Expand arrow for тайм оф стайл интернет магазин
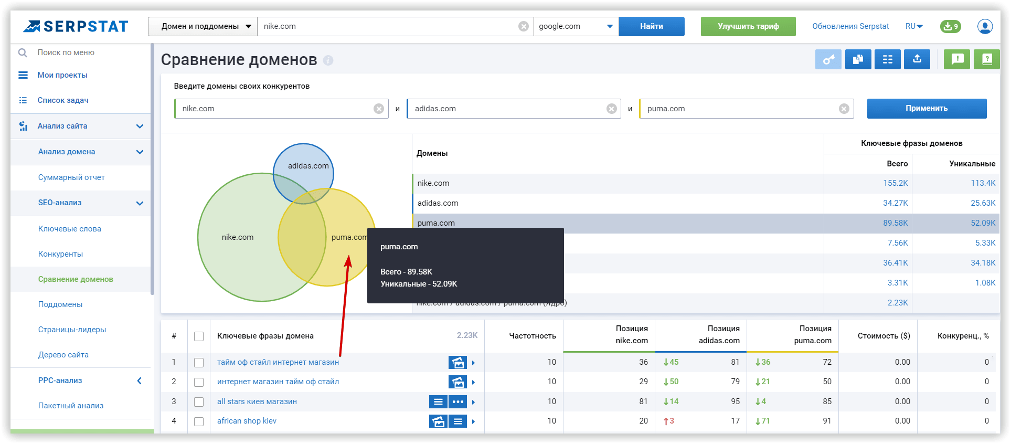Screen dimensions: 1011x444 [x=473, y=363]
